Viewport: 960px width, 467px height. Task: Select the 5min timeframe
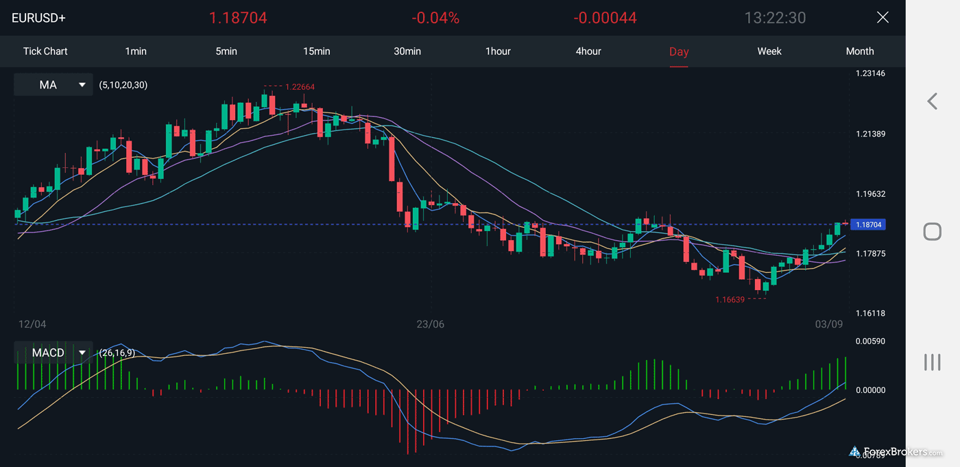(x=226, y=51)
